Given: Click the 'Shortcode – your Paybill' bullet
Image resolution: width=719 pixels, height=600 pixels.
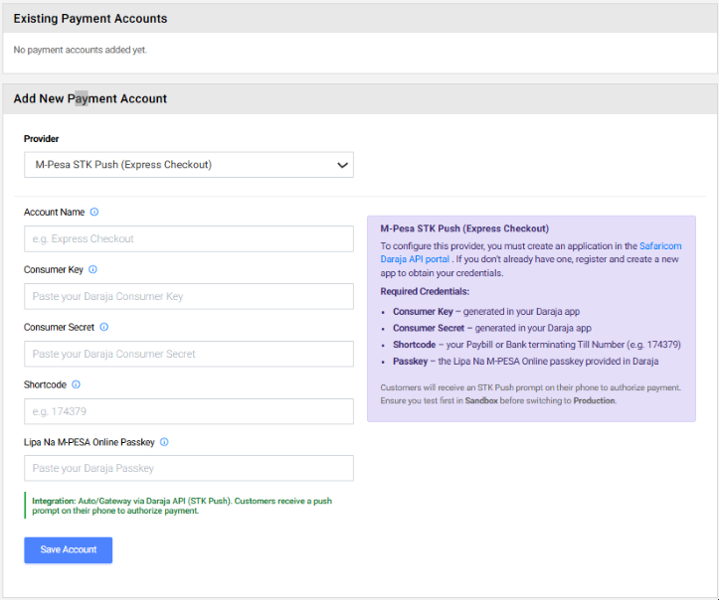Looking at the screenshot, I should coord(537,345).
